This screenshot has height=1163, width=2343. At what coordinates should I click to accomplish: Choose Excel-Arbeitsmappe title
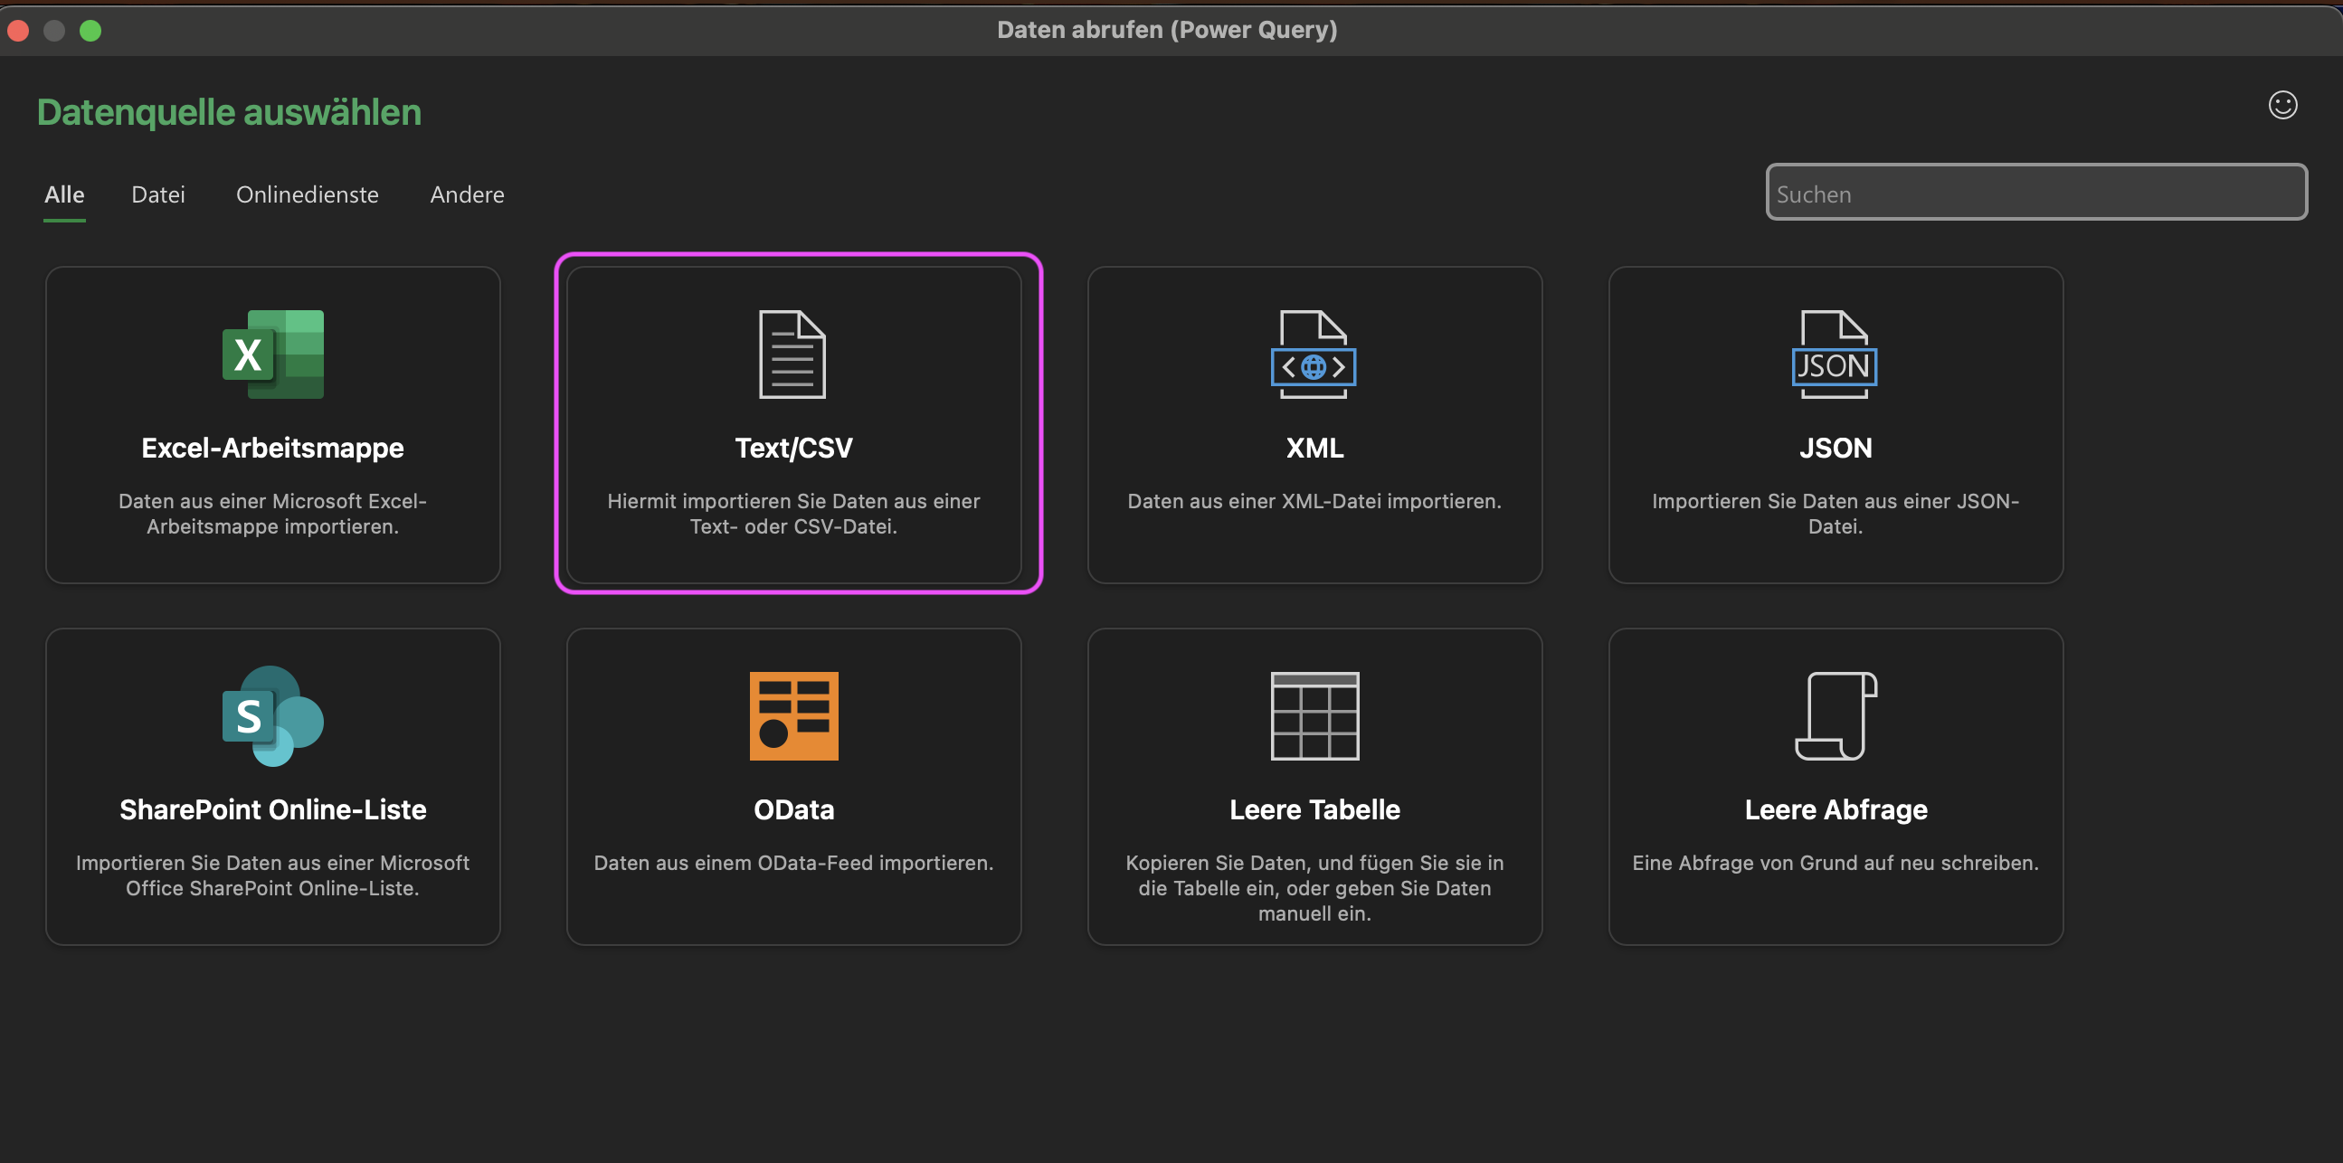(273, 448)
